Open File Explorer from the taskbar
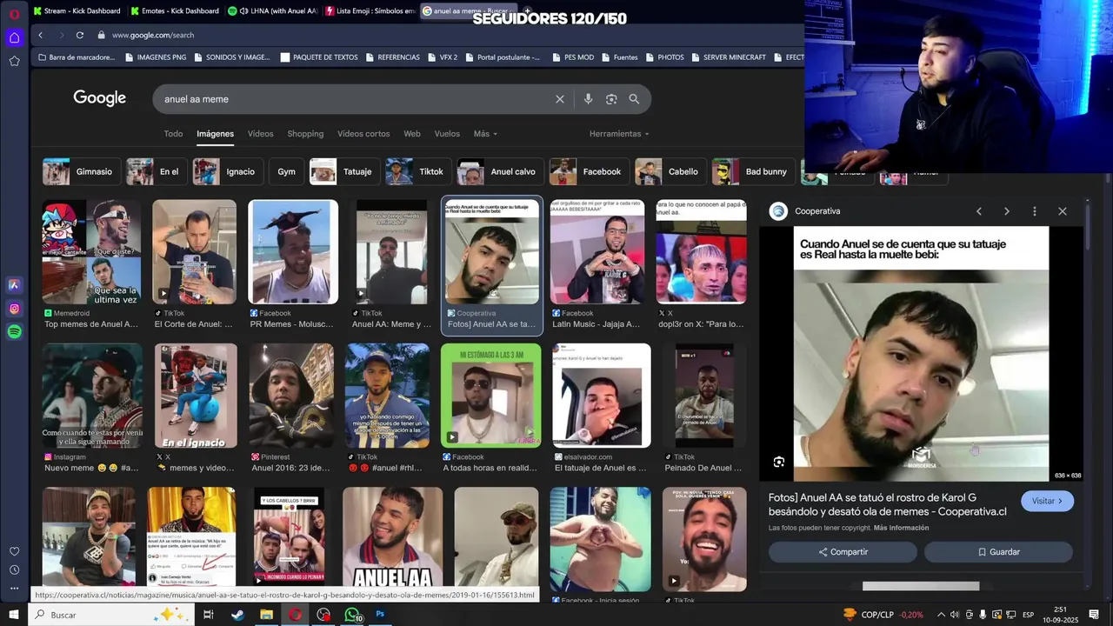Image resolution: width=1113 pixels, height=626 pixels. (x=266, y=615)
